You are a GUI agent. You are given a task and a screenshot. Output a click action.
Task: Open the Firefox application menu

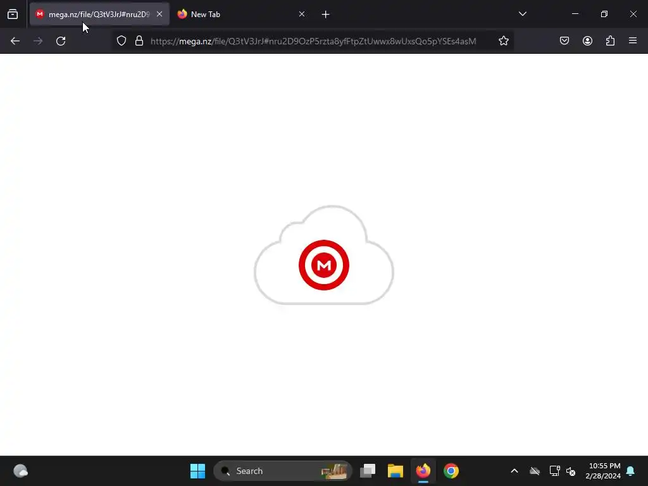point(633,41)
